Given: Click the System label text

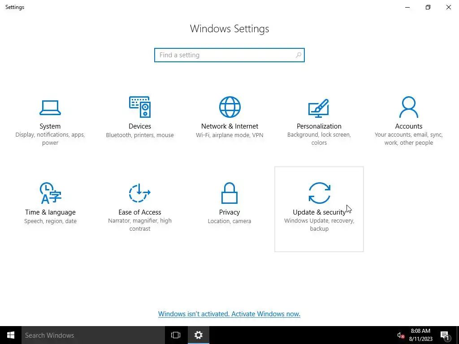Looking at the screenshot, I should pos(50,126).
